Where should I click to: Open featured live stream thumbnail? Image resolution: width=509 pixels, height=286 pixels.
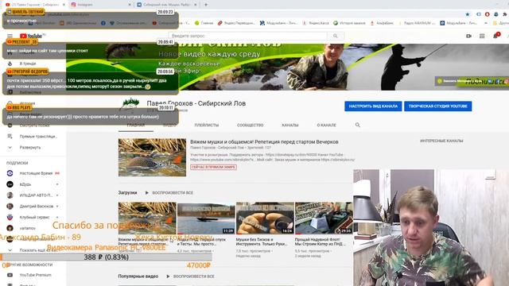tap(152, 157)
